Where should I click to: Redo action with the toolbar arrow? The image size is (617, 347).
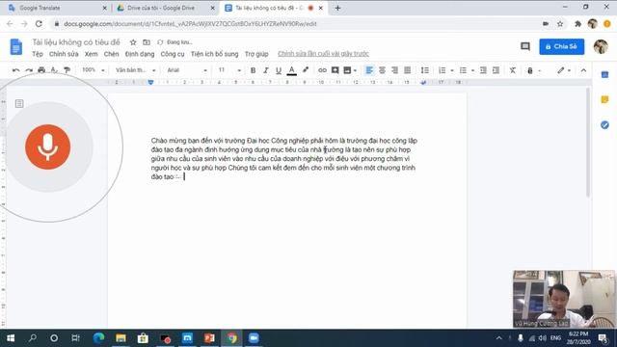(29, 70)
